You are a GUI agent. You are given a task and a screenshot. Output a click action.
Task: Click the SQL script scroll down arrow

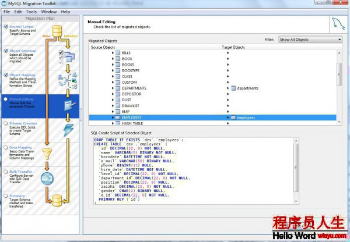(296, 201)
